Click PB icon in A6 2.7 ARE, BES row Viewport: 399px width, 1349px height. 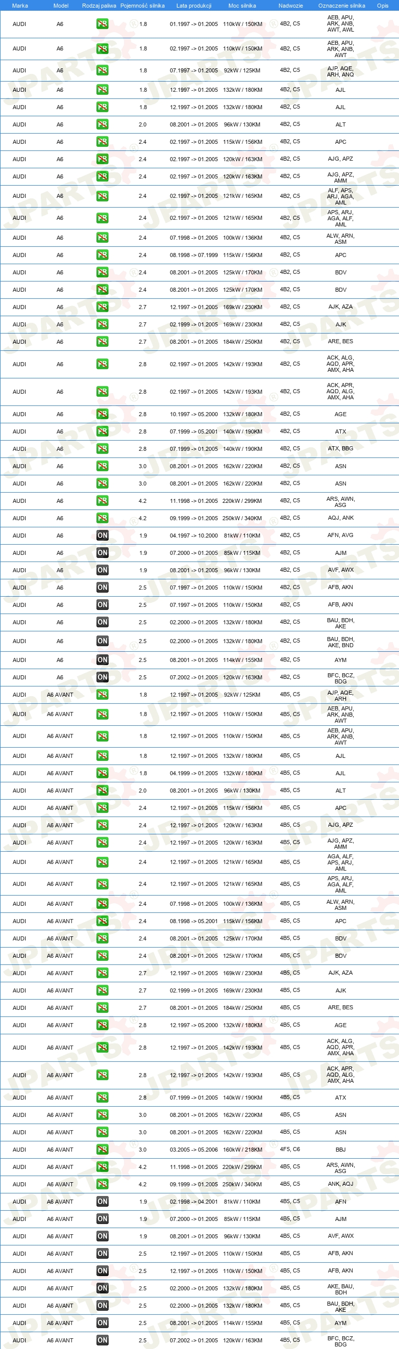pyautogui.click(x=102, y=341)
